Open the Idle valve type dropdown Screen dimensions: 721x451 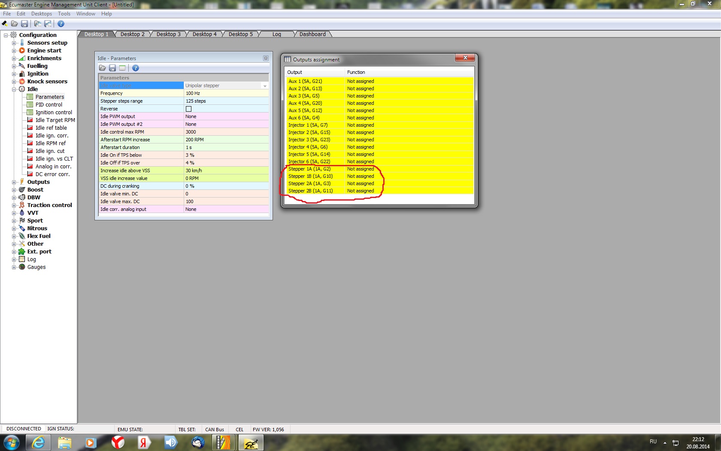[265, 86]
